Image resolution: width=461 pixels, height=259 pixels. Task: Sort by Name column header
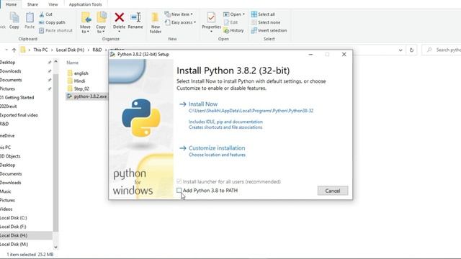coord(72,63)
